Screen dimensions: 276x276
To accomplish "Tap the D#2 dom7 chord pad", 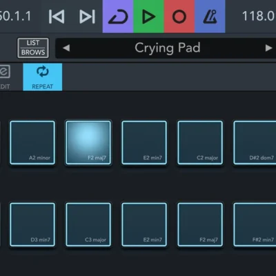I will 255,143.
